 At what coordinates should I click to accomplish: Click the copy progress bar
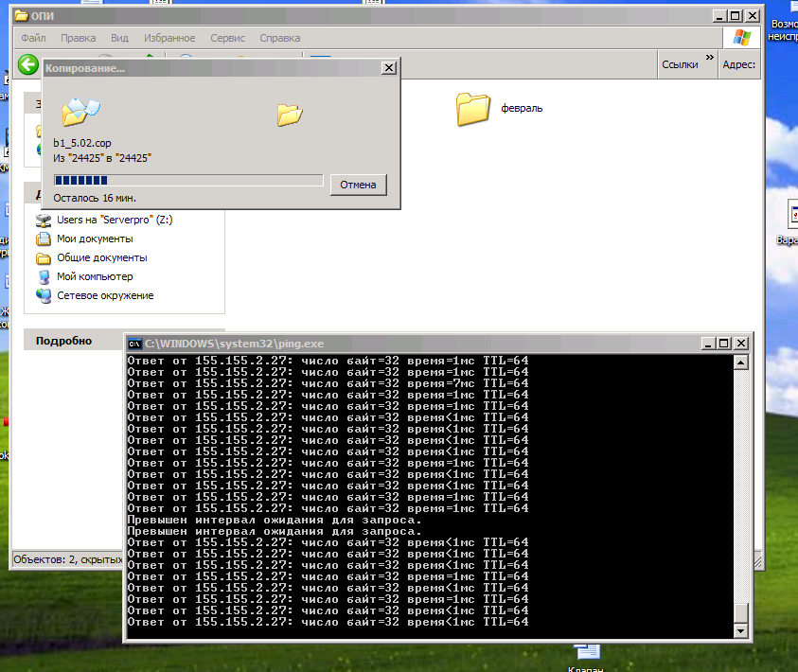[x=188, y=180]
